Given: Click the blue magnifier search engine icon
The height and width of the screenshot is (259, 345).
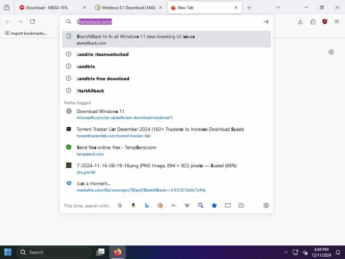Looking at the screenshot, I should click(x=201, y=205).
